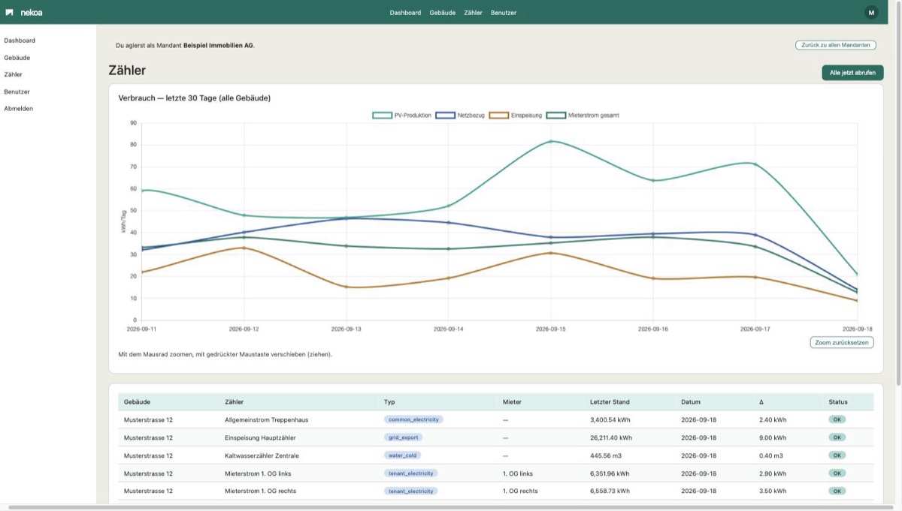The height and width of the screenshot is (511, 902).
Task: Toggle the Netzbezug series in the chart legend
Action: point(460,116)
